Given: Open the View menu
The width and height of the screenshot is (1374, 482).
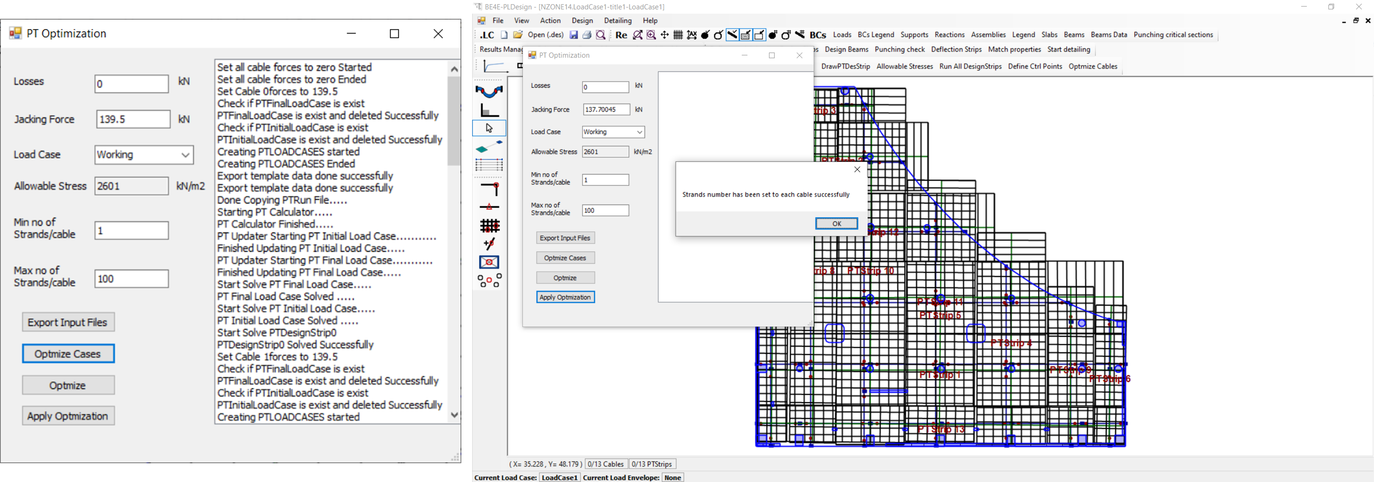Looking at the screenshot, I should (x=521, y=21).
